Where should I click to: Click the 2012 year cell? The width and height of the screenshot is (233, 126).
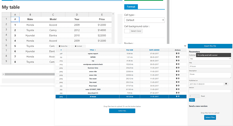click(x=77, y=30)
